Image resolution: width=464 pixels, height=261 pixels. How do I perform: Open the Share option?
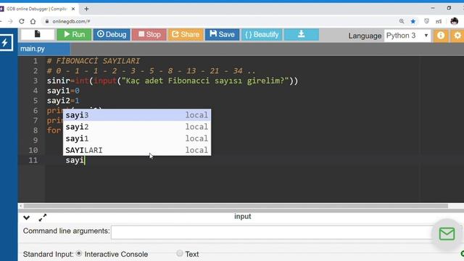click(x=186, y=35)
